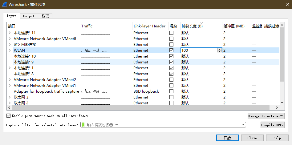The height and width of the screenshot is (145, 292).
Task: Click the 开始 button to start capture
Action: tap(227, 138)
